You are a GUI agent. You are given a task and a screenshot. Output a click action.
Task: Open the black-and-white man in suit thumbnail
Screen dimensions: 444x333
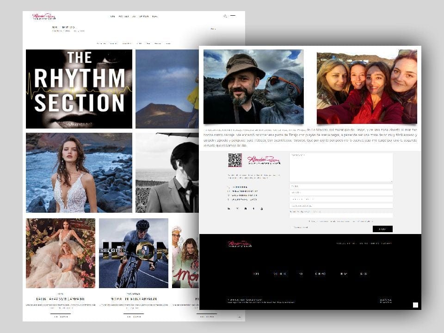167,173
